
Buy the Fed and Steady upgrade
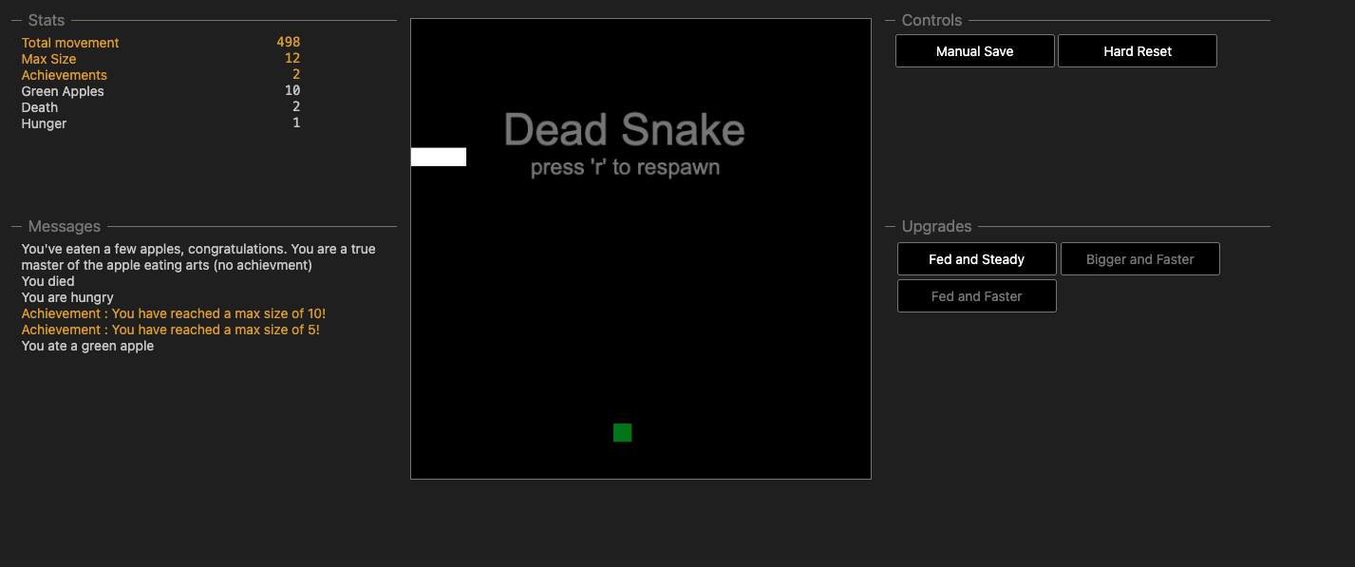pyautogui.click(x=977, y=259)
